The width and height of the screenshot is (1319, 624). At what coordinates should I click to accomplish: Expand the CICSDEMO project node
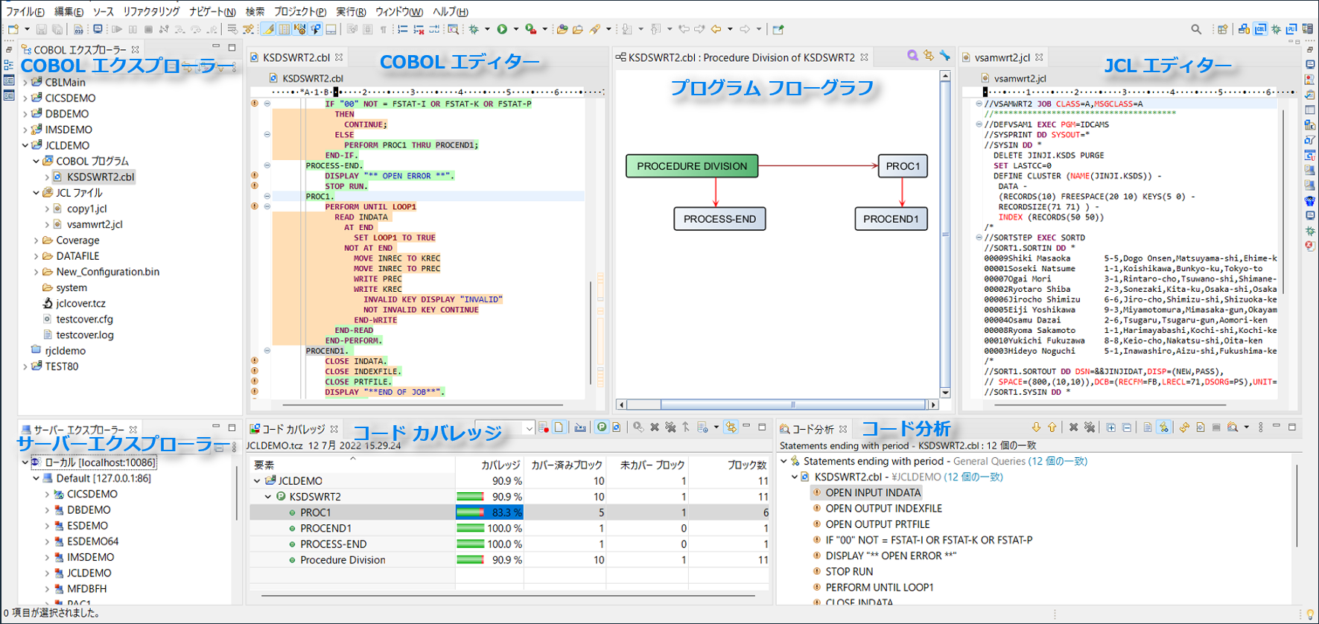[25, 98]
